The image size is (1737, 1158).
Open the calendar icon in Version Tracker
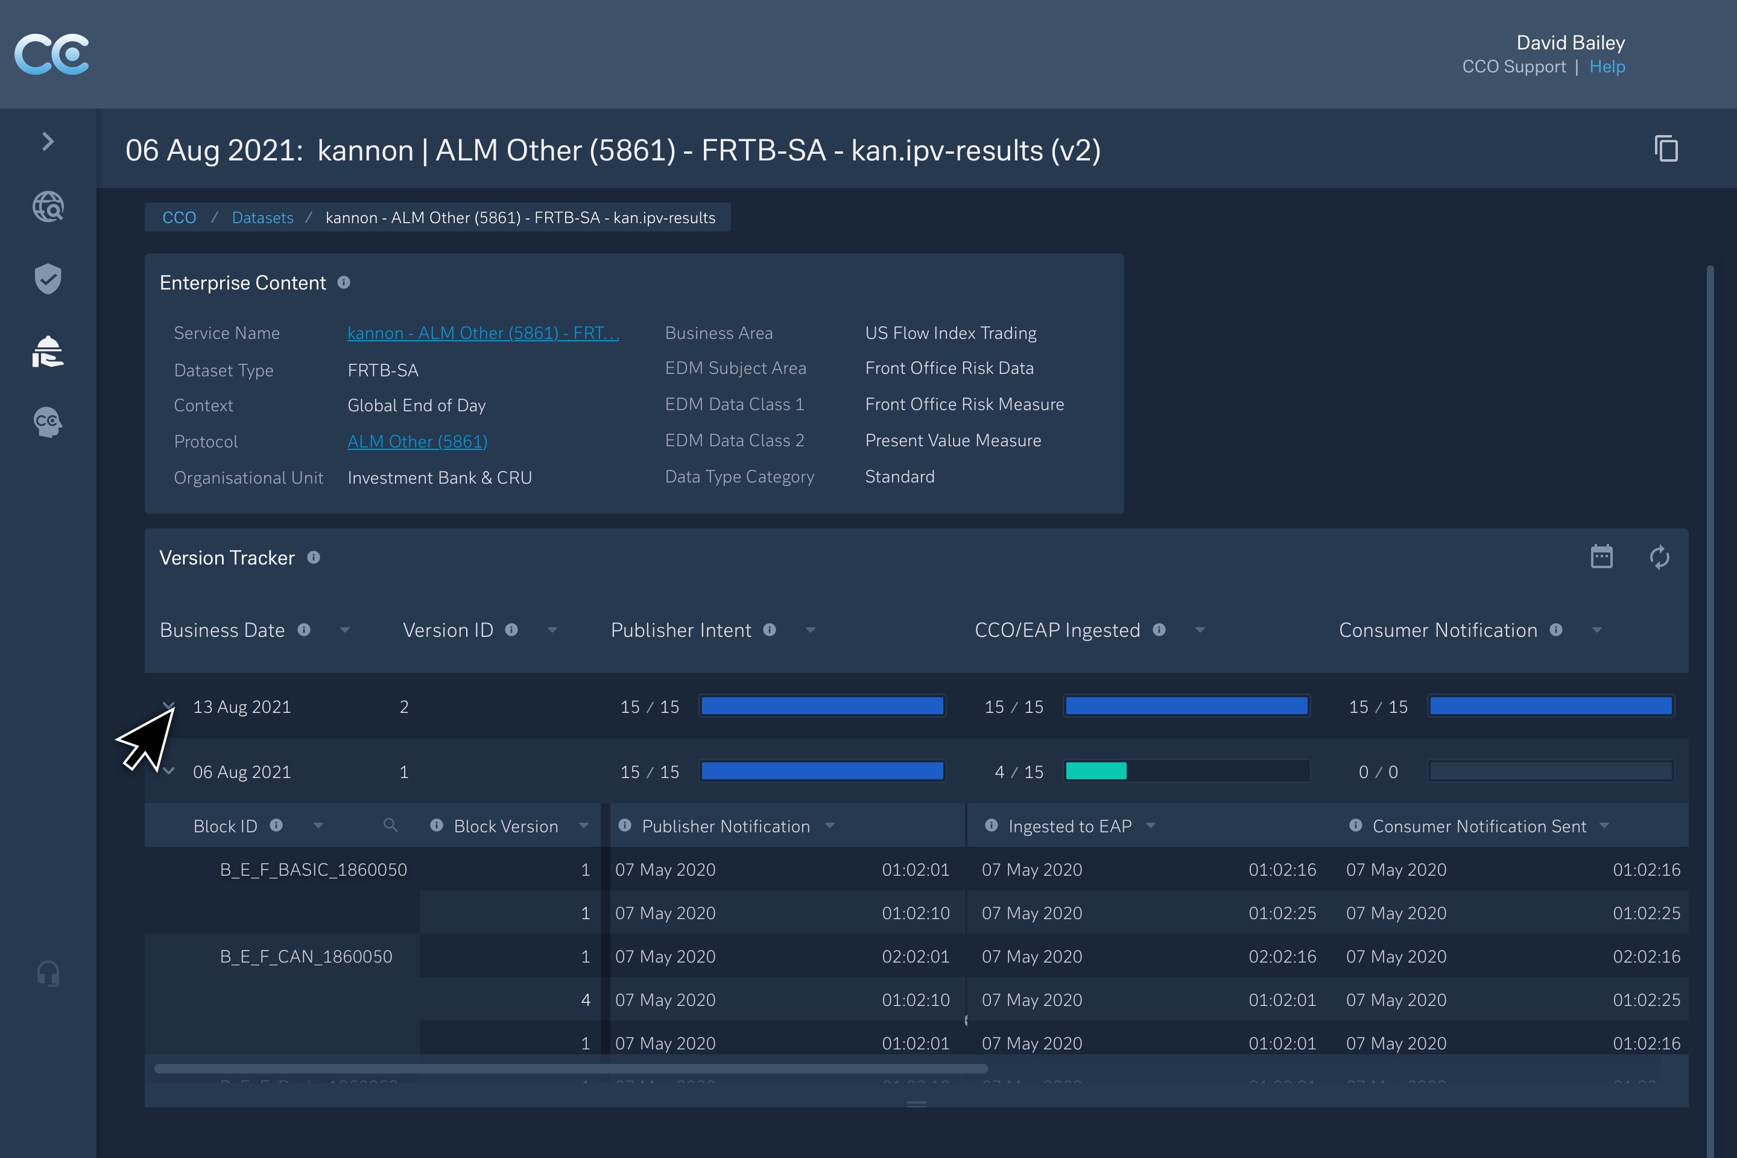coord(1601,557)
